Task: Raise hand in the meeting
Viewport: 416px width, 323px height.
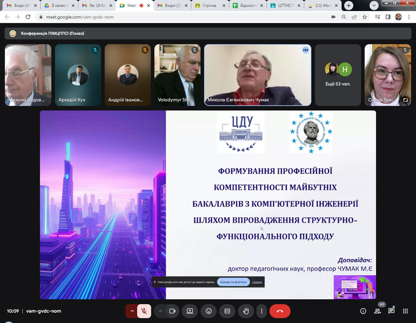Action: (x=247, y=311)
